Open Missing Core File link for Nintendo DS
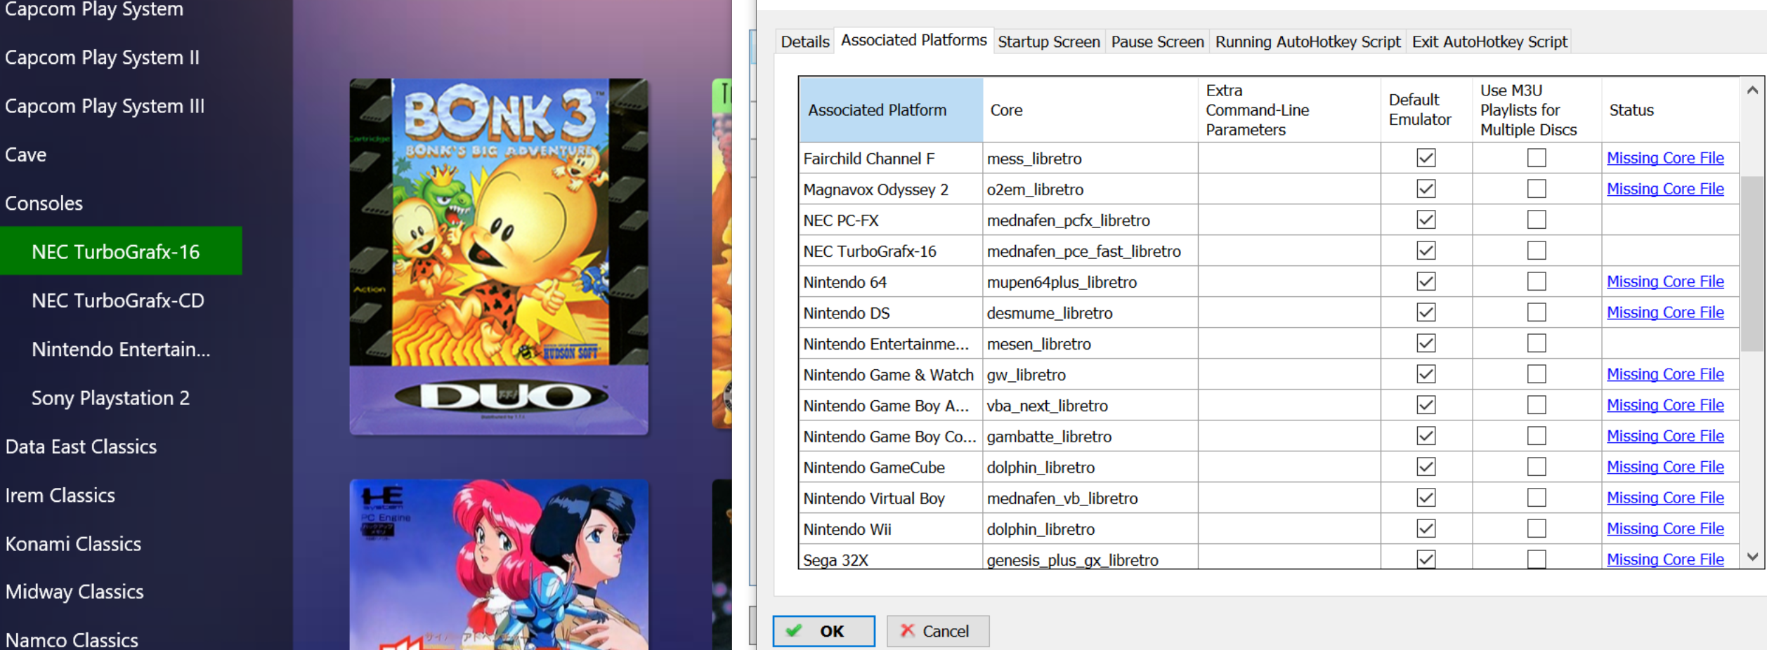The height and width of the screenshot is (650, 1767). 1665,312
